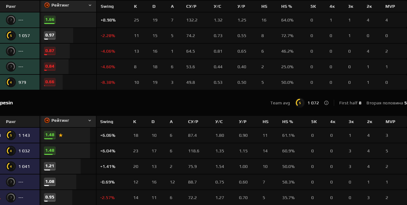This screenshot has height=205, width=407.
Task: Click the First half 8 score label
Action: point(350,103)
